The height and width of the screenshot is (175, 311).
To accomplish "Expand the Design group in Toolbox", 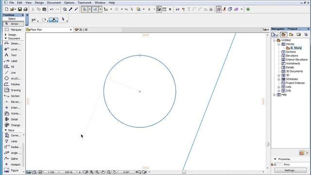I will (5, 35).
